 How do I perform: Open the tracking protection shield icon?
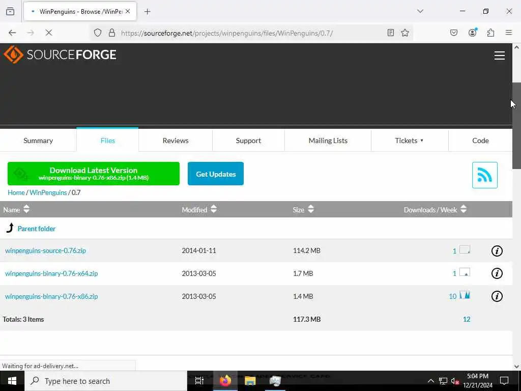[x=97, y=33]
